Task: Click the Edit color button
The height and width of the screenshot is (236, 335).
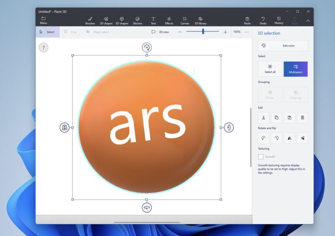Action: 283,46
